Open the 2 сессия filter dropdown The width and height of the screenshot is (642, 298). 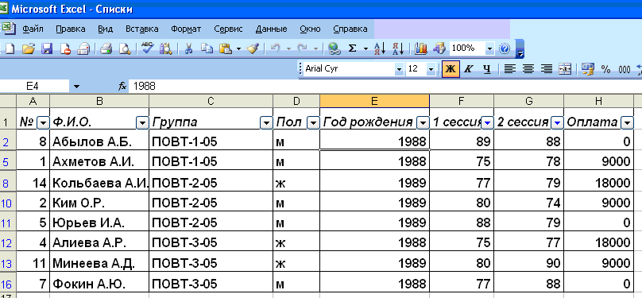(557, 123)
